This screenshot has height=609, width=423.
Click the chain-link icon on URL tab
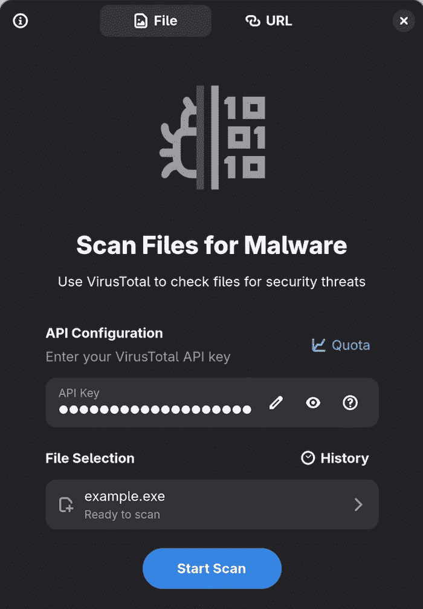[252, 21]
